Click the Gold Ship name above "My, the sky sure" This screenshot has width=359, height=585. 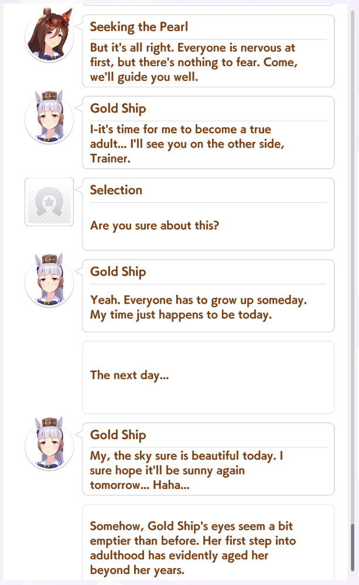pos(118,435)
